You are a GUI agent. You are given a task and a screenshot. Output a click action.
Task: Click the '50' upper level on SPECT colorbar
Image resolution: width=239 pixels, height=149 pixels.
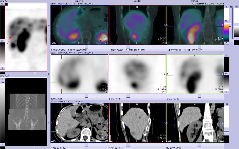tap(226, 74)
